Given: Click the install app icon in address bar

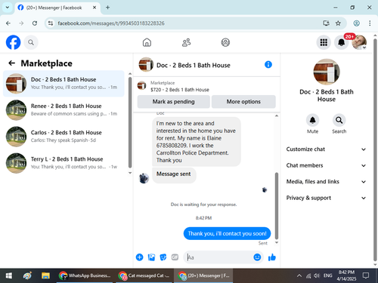Looking at the screenshot, I should click(x=326, y=23).
